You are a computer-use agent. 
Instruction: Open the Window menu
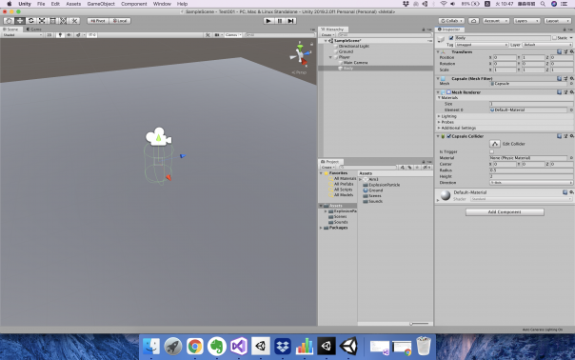(x=162, y=4)
